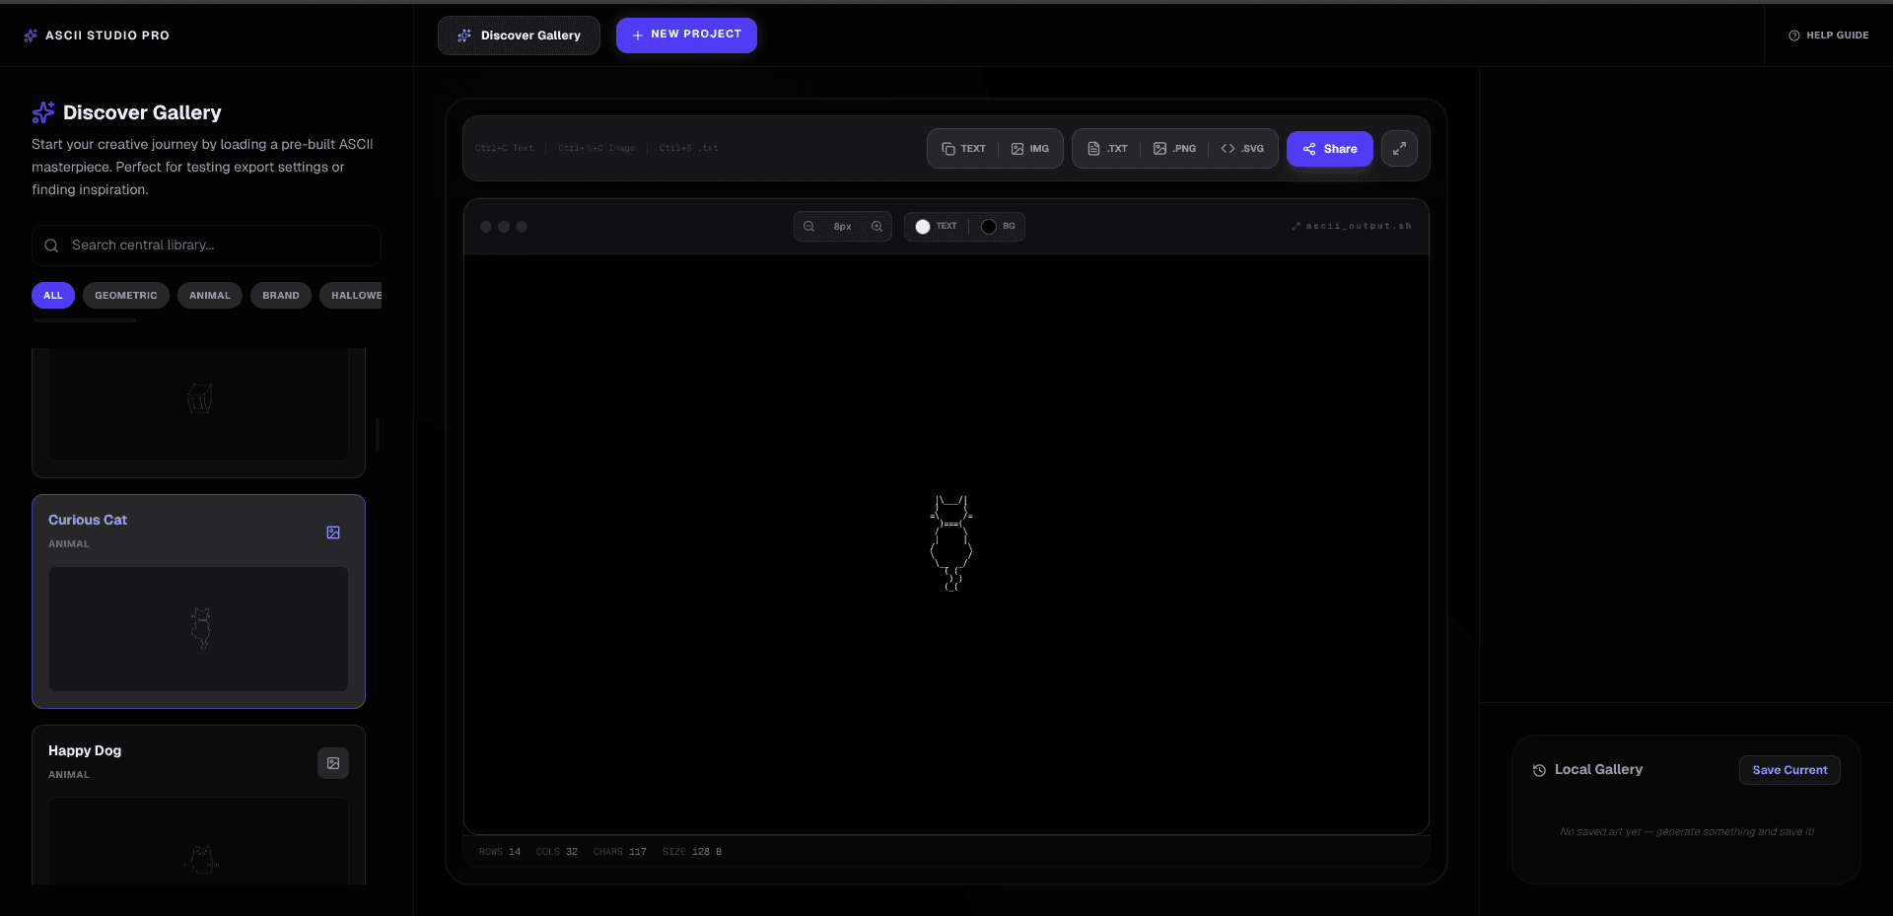The width and height of the screenshot is (1893, 916).
Task: Open the barrel artwork thumbnail above Curious Cat
Action: 199,403
